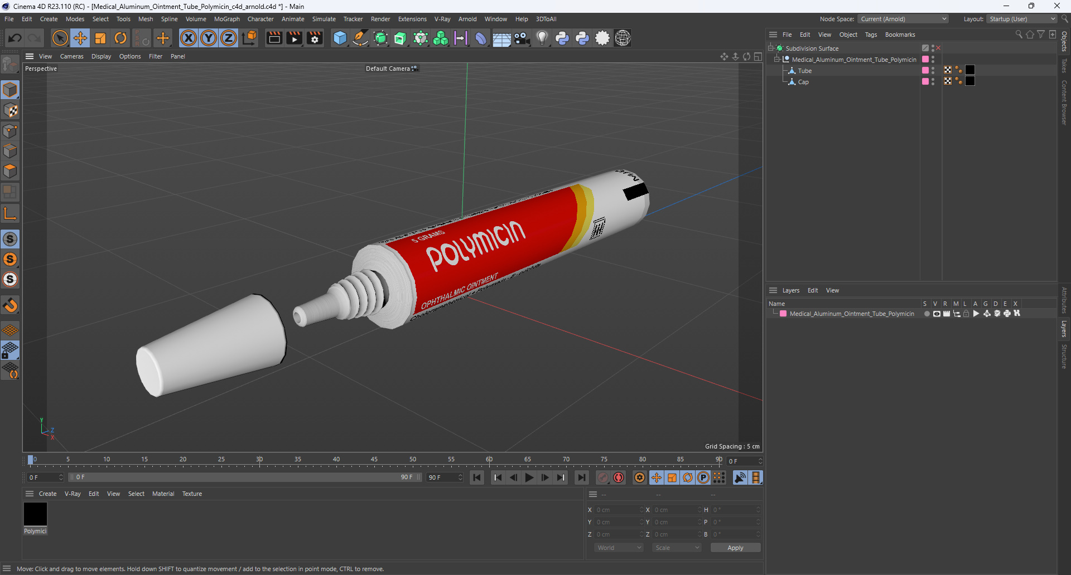
Task: Click the Tube object material tag
Action: 970,70
